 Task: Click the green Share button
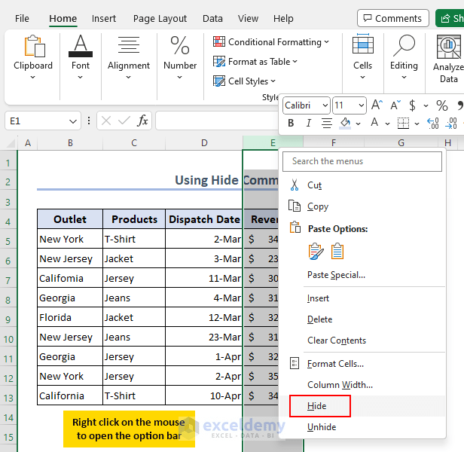point(450,18)
